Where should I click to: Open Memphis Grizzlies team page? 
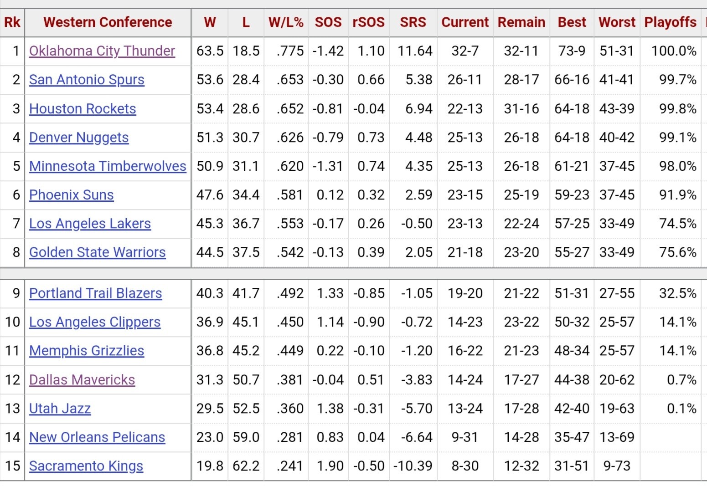[x=87, y=351]
